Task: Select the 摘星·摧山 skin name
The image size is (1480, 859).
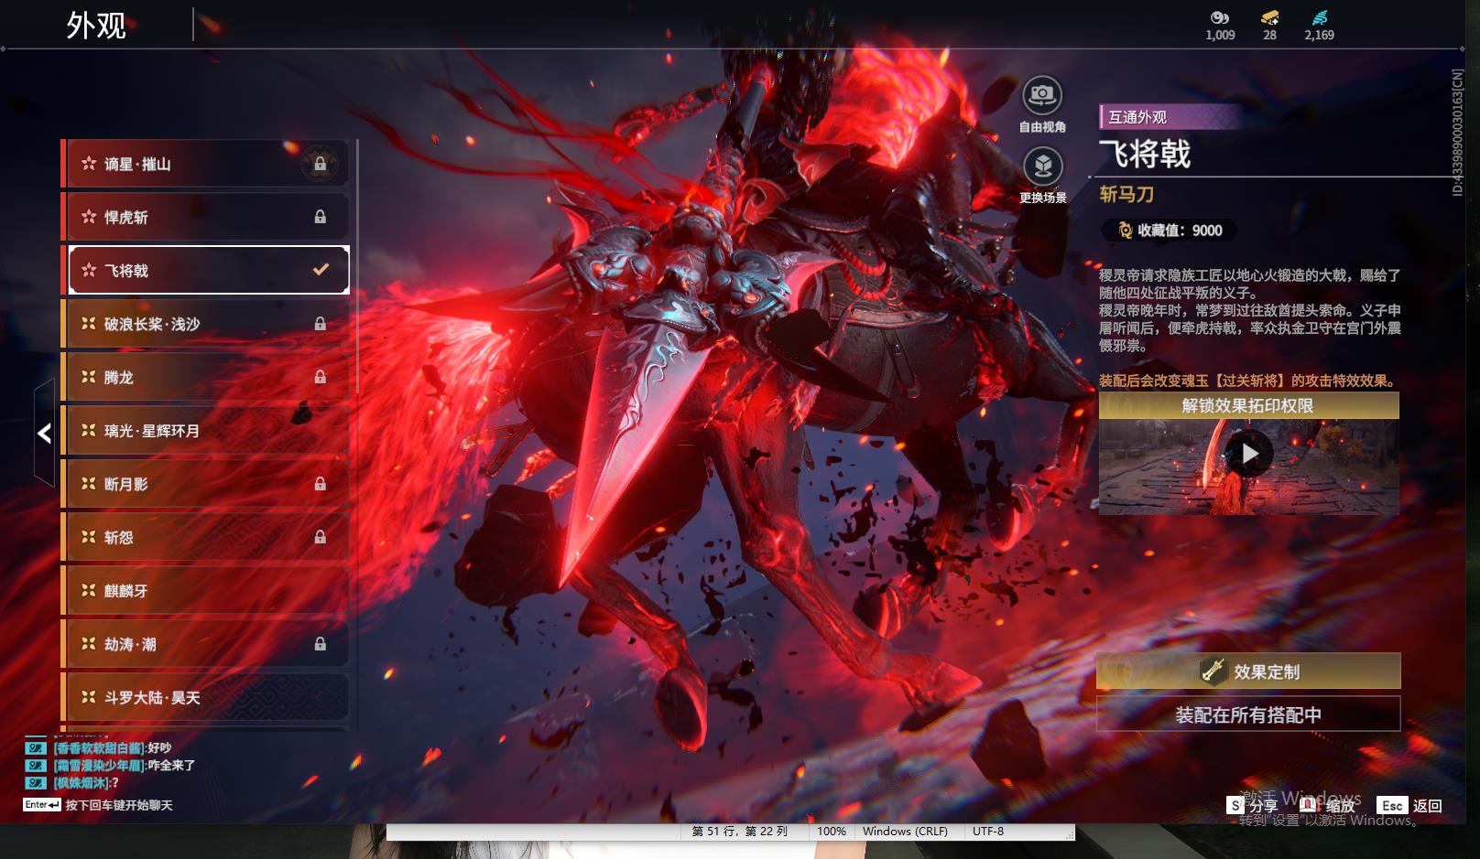Action: 137,164
